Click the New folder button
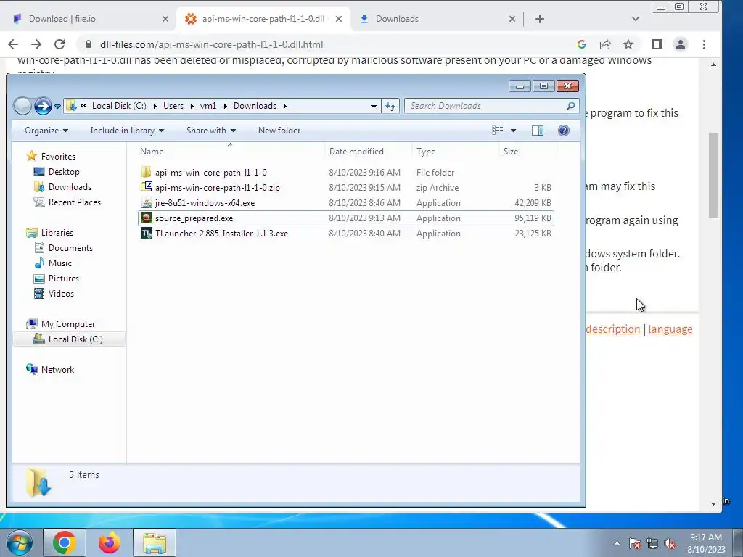Image resolution: width=743 pixels, height=557 pixels. [x=279, y=131]
